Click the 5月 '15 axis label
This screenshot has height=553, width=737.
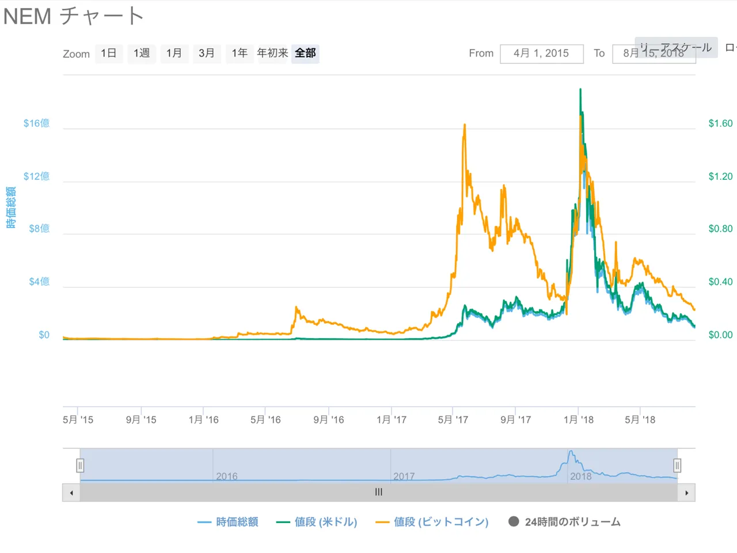(x=78, y=420)
